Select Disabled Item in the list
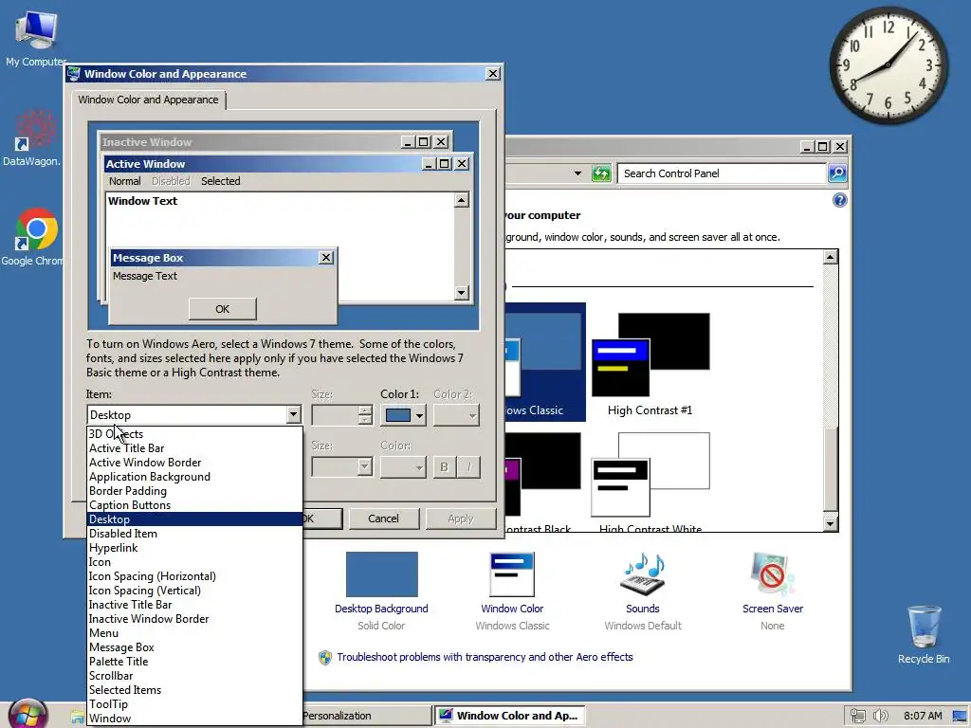The image size is (971, 728). [194, 534]
